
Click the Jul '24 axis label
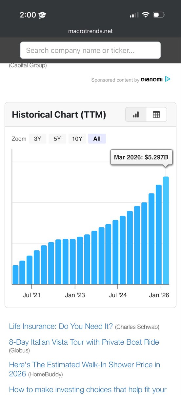click(118, 295)
